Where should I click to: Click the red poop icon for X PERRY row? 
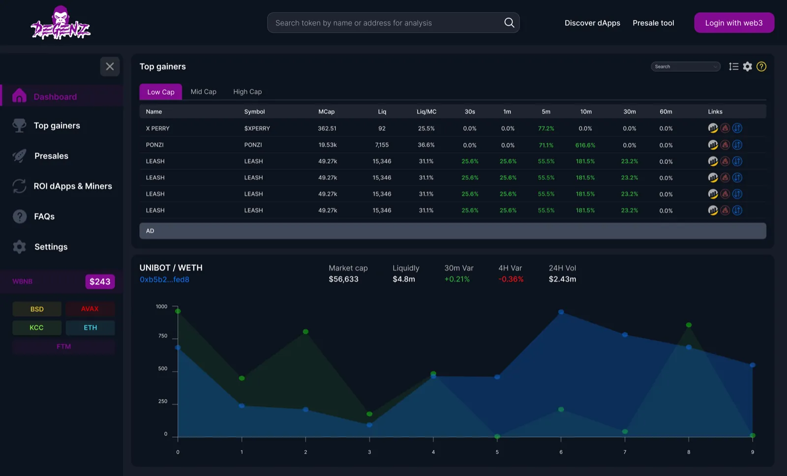[x=725, y=128]
